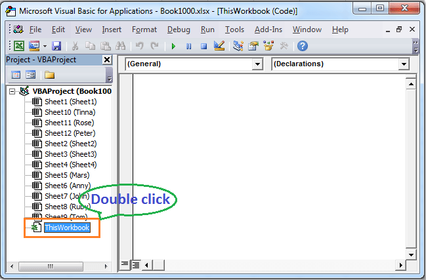Image resolution: width=426 pixels, height=280 pixels.
Task: Click Project pane scroll left arrow
Action: pos(12,266)
